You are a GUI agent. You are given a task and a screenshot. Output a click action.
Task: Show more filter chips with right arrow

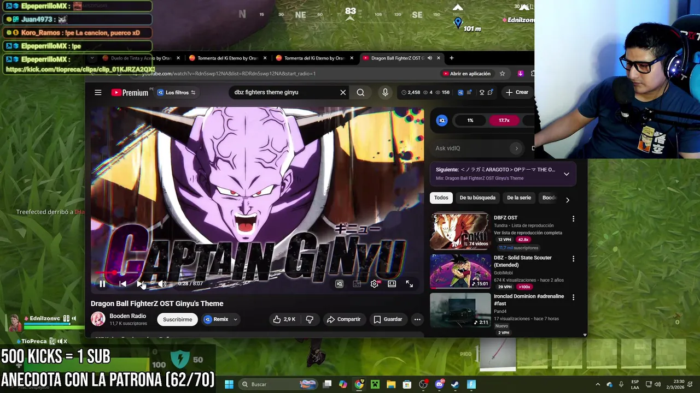pyautogui.click(x=568, y=200)
